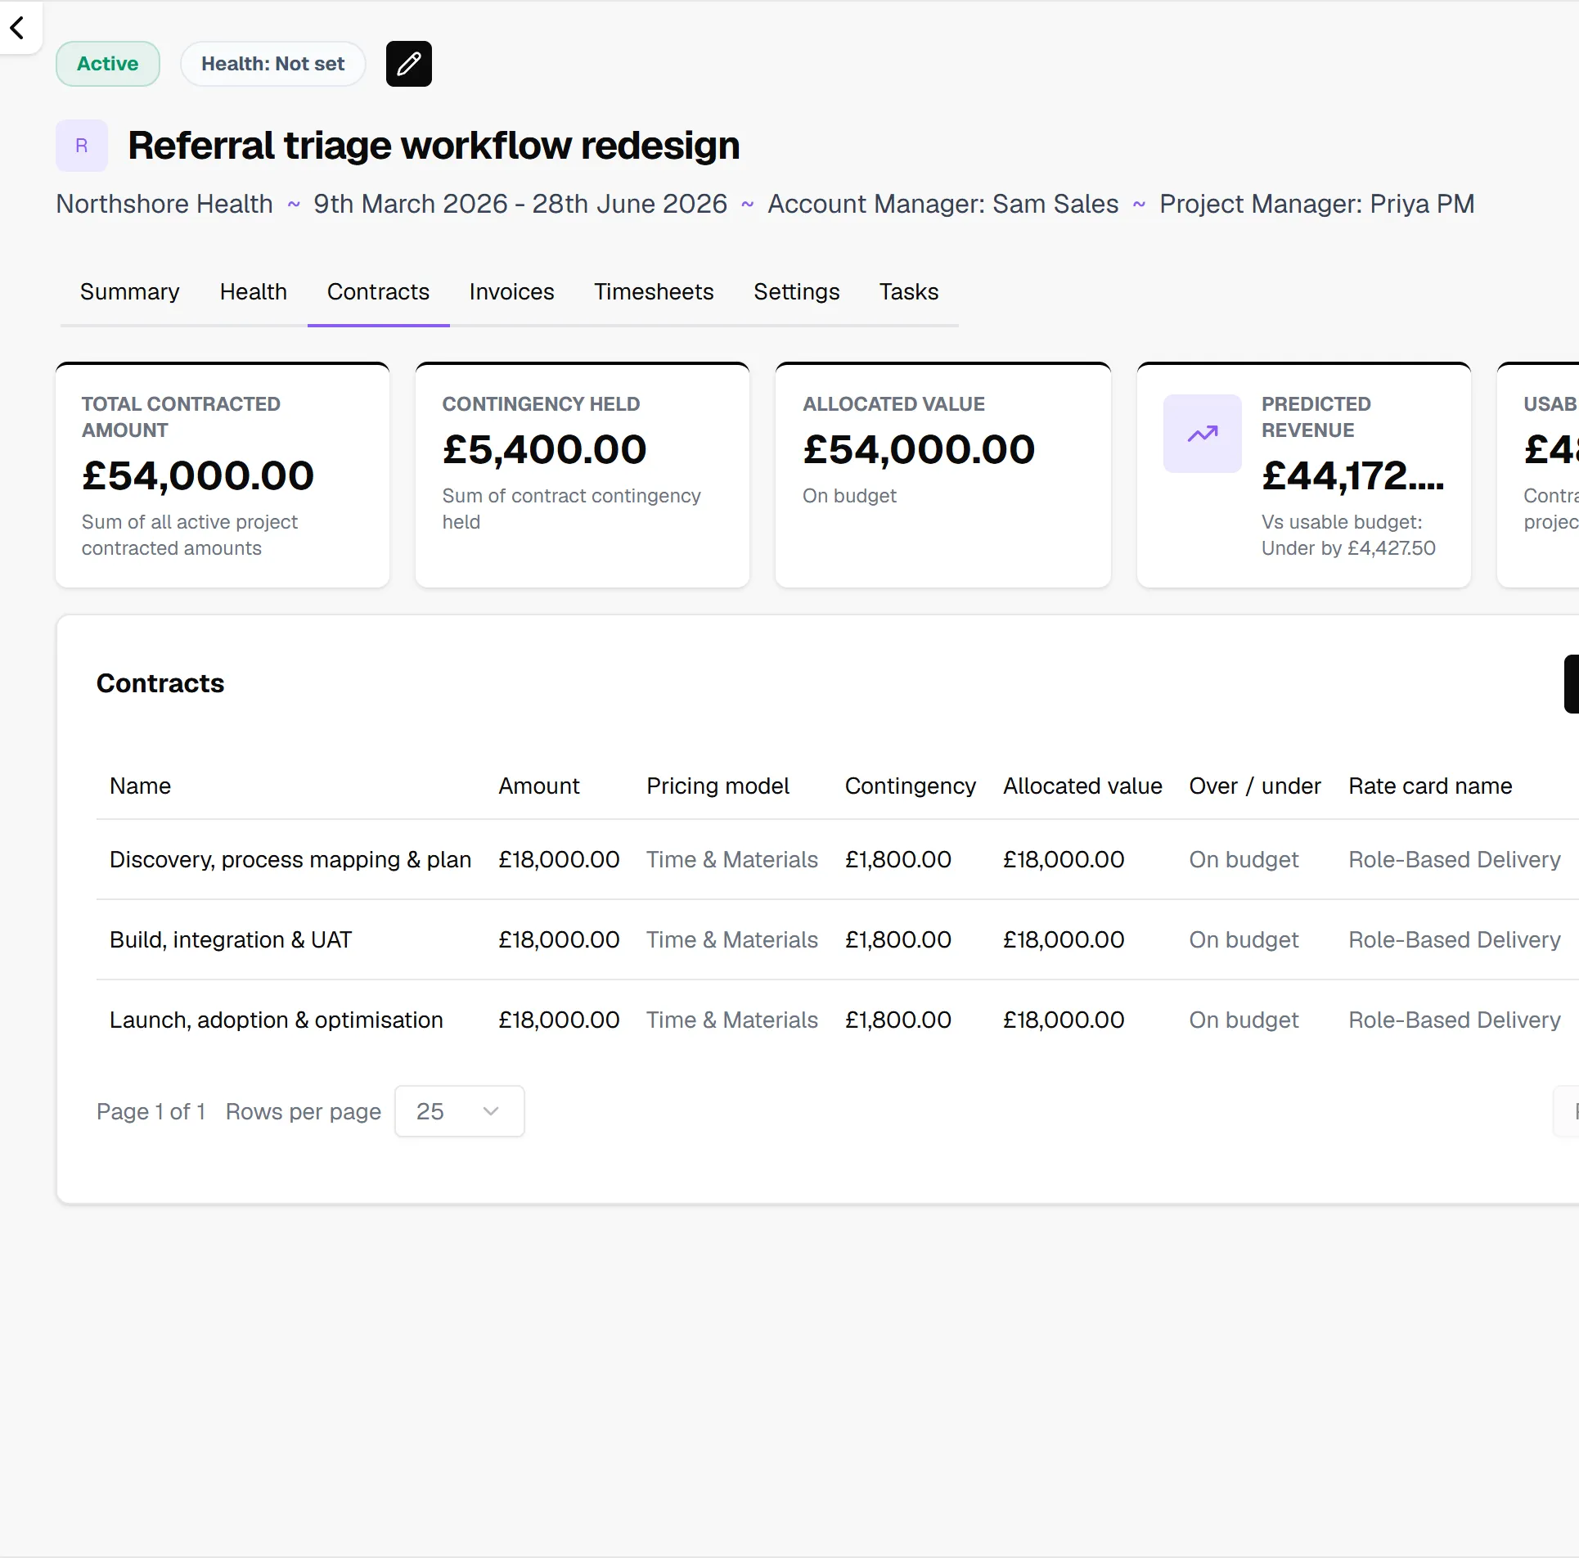Click Time & Materials in Discovery row
Screen dimensions: 1579x1558
pos(732,860)
